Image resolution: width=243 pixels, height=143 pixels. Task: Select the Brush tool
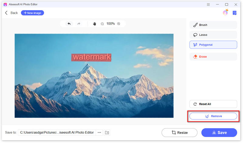[213, 25]
